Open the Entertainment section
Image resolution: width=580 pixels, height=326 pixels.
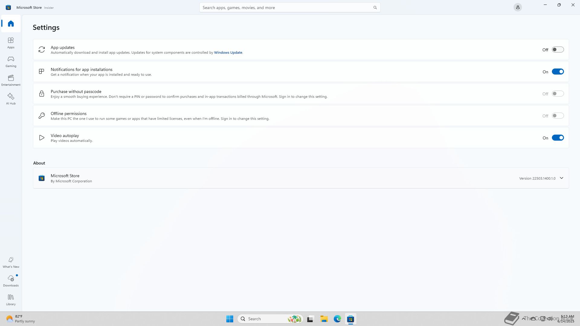click(x=11, y=80)
